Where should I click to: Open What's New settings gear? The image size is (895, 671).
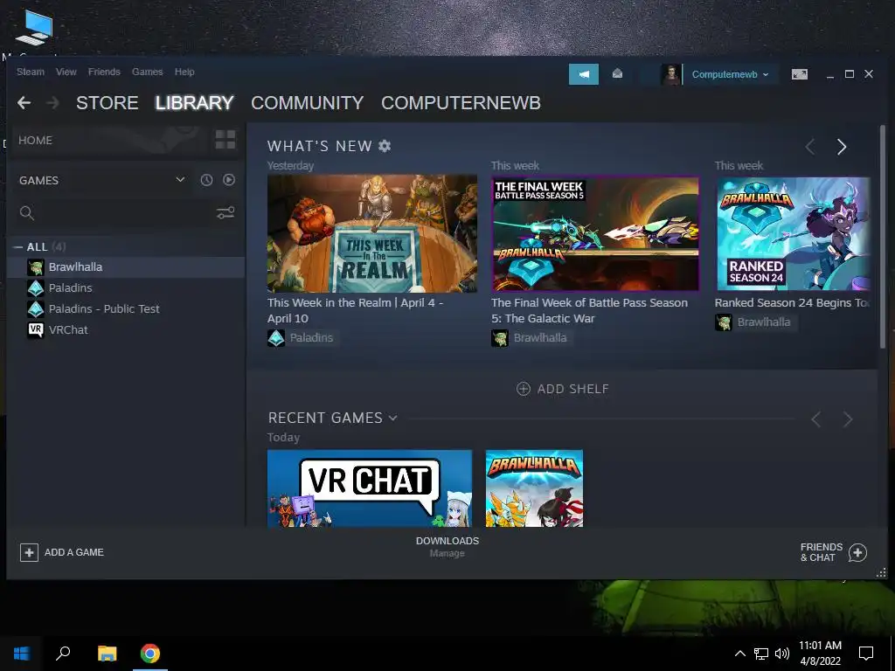tap(385, 146)
